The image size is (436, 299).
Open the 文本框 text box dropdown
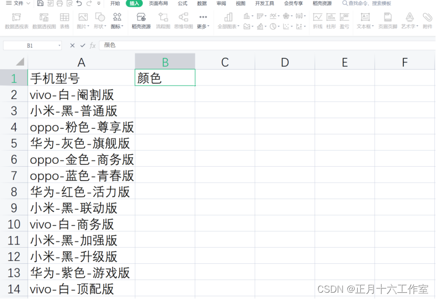[x=365, y=21]
